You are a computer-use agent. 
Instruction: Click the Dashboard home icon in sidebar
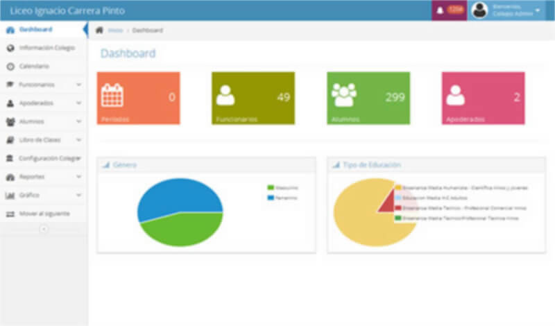pyautogui.click(x=10, y=30)
